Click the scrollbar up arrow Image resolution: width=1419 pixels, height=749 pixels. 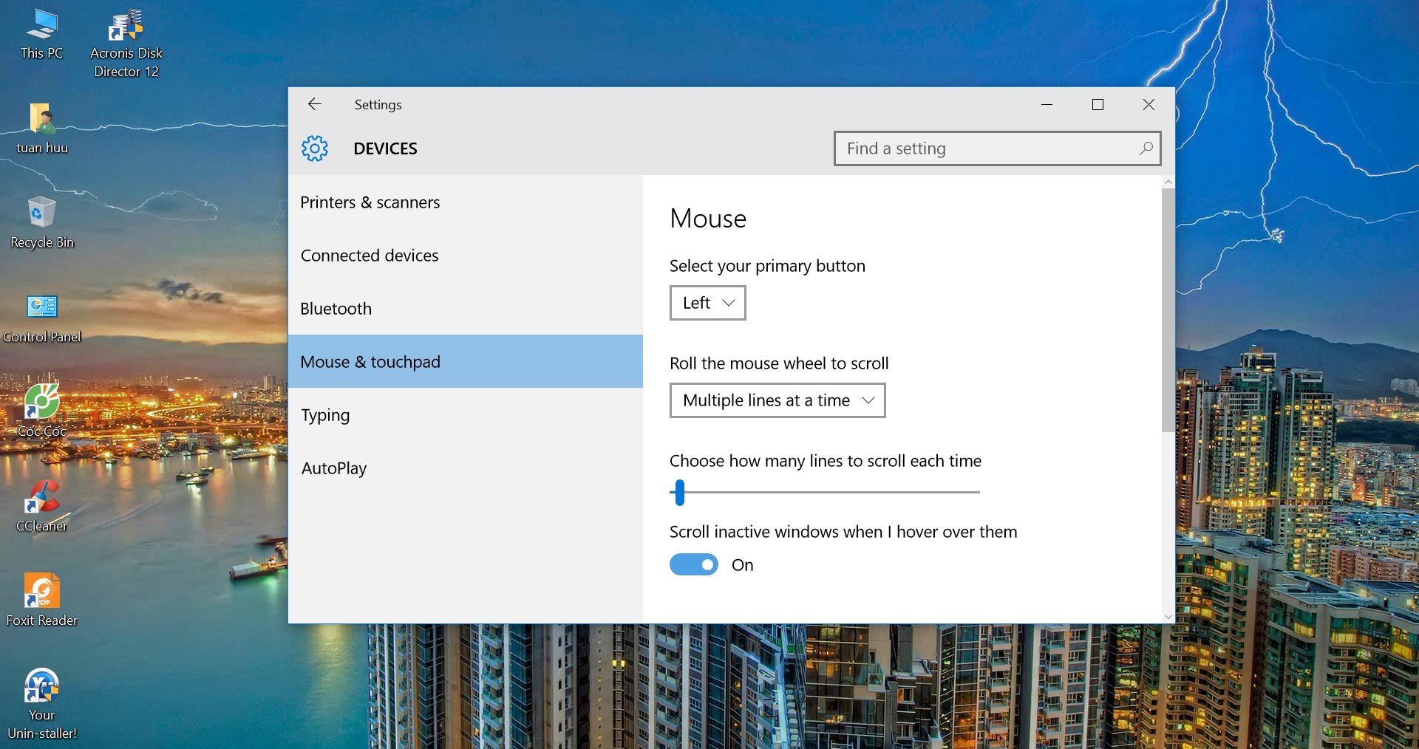coord(1168,182)
